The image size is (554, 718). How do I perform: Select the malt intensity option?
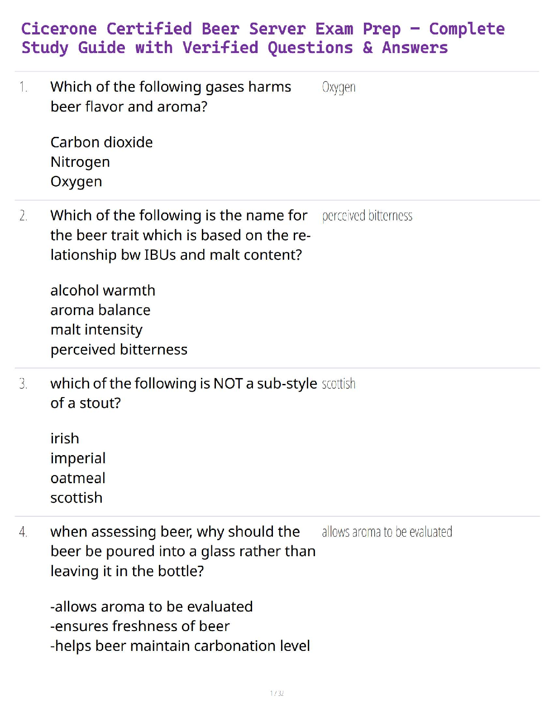96,330
